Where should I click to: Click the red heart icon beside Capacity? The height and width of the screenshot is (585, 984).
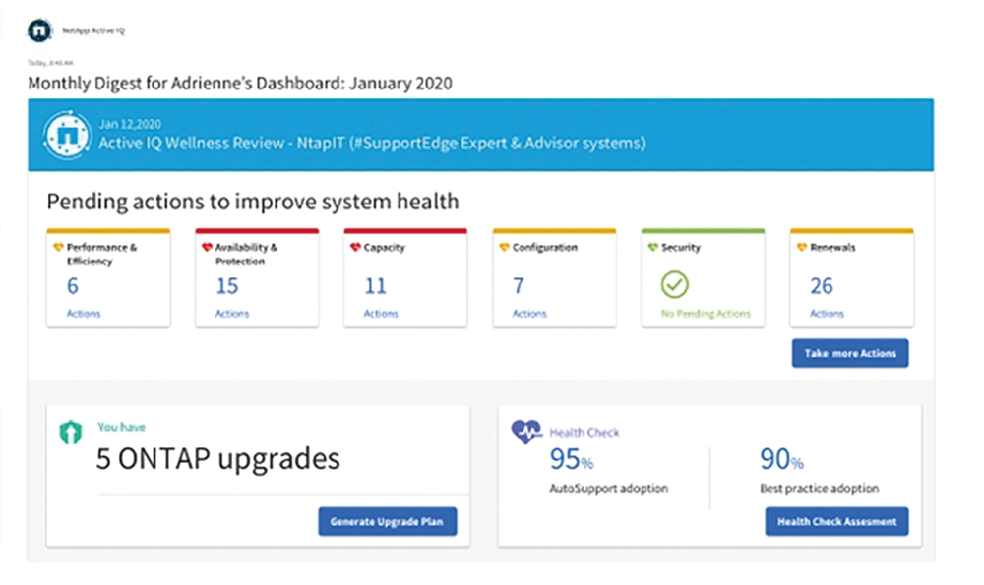pos(355,247)
